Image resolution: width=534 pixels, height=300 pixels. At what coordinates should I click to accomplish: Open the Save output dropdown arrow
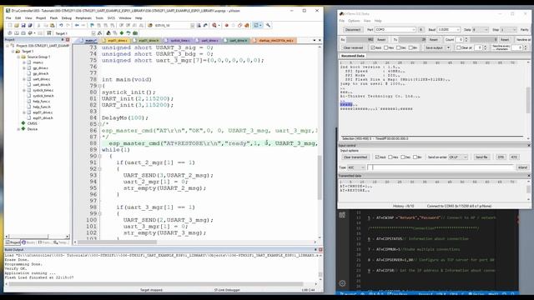[x=448, y=47]
